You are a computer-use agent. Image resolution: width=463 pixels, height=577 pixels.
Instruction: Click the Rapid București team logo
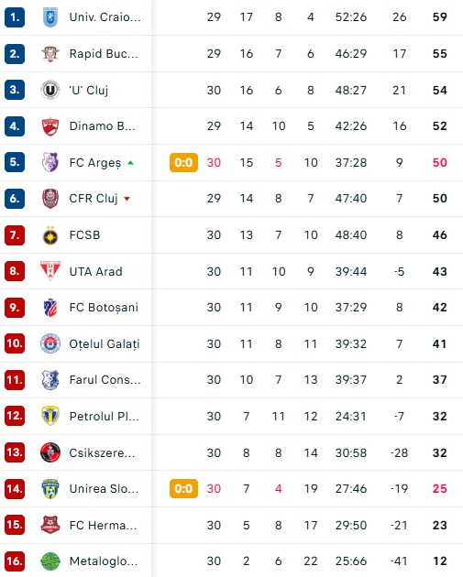coord(50,54)
